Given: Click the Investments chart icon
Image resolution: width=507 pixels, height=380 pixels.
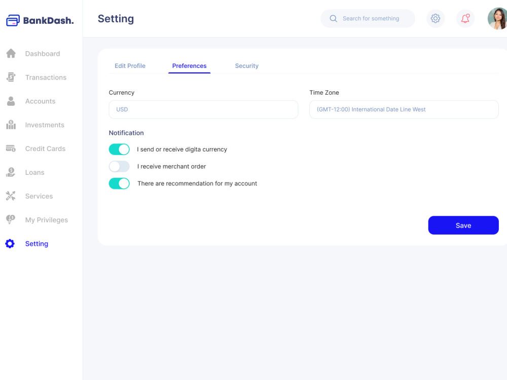Looking at the screenshot, I should pos(11,125).
